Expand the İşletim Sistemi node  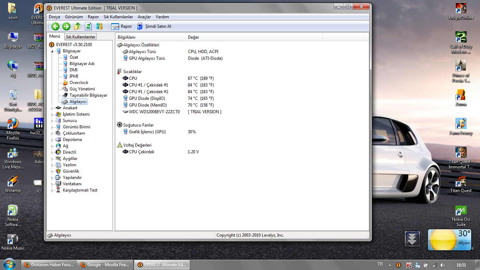pyautogui.click(x=52, y=115)
